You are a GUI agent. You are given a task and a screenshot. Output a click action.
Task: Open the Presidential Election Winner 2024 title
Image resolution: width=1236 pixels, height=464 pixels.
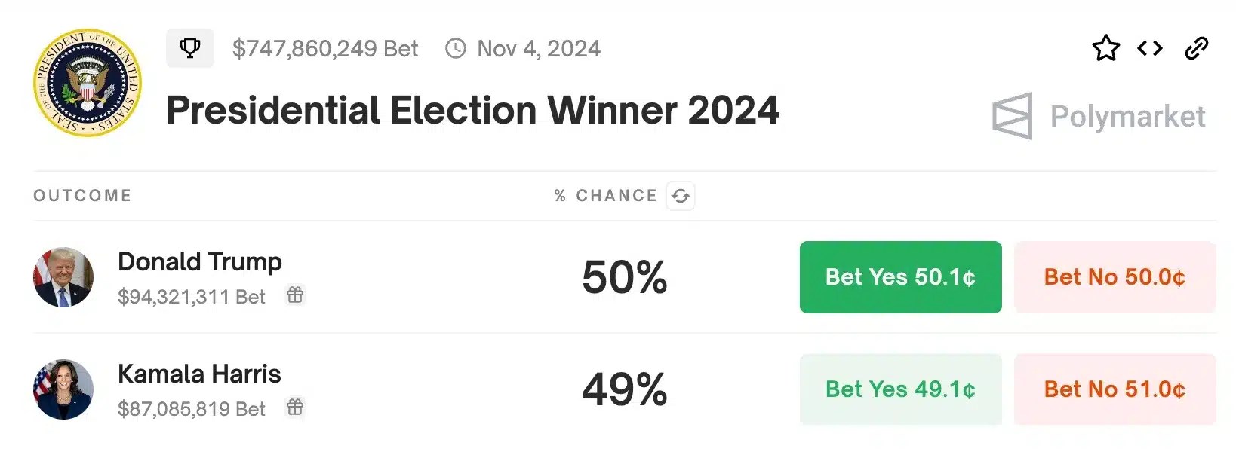472,111
